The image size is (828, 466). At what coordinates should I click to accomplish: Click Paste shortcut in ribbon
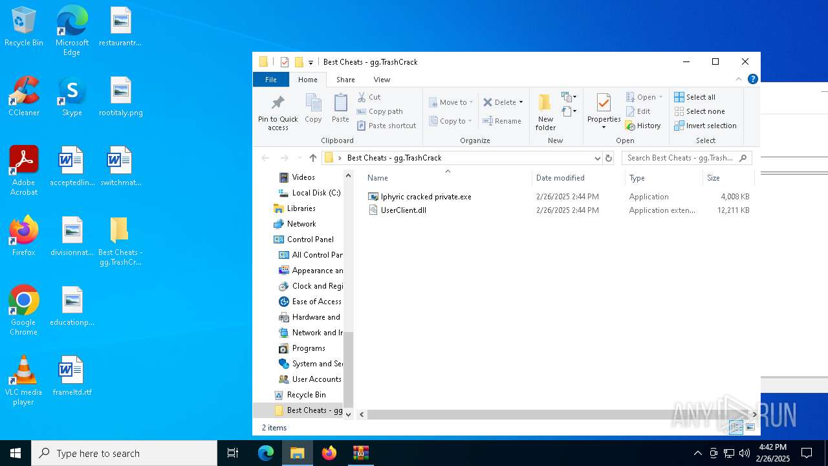[386, 126]
